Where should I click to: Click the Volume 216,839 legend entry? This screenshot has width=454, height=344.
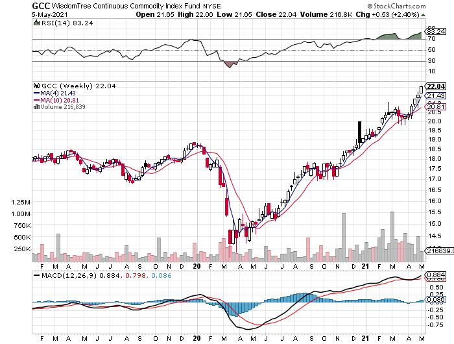click(x=60, y=107)
